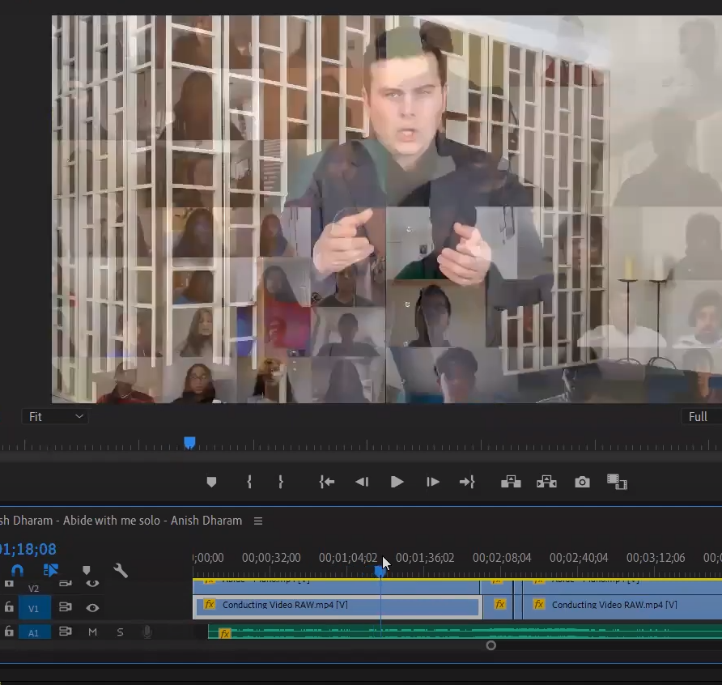The width and height of the screenshot is (722, 685).
Task: Click the Program monitor video preview
Action: pyautogui.click(x=387, y=210)
